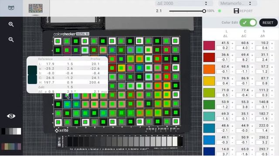Click plus button beside h 10.2
The width and height of the screenshot is (279, 156).
coord(272,43)
